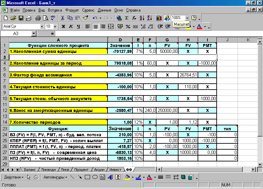
Task: Open the Файл menu
Action: (x=15, y=10)
